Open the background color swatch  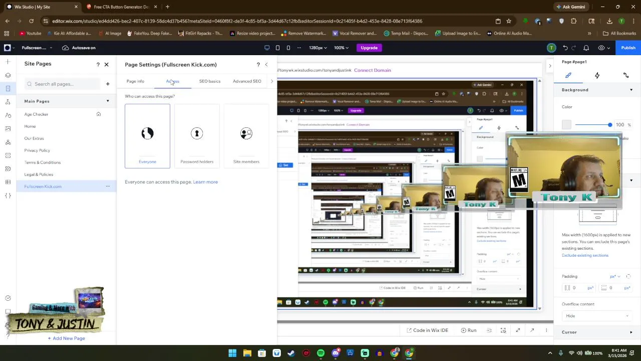pos(566,125)
